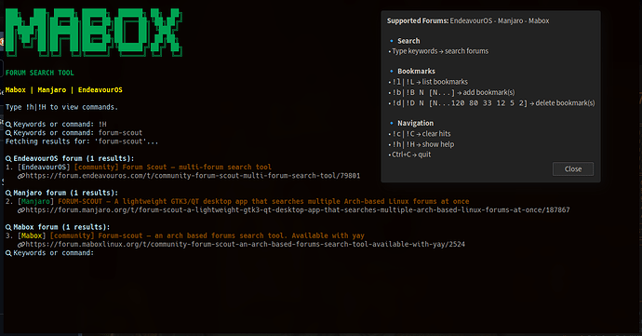642x336 pixels.
Task: Click the magnifier icon on the '!H' prompt line
Action: 8,125
